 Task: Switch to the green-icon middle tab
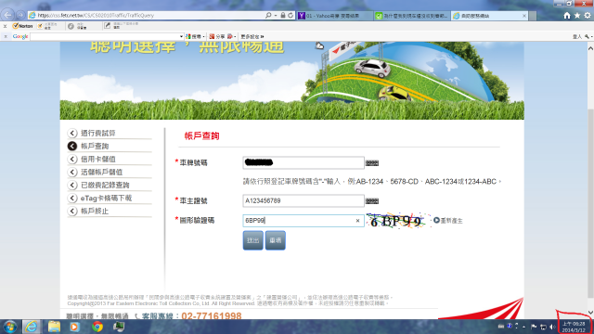pyautogui.click(x=412, y=16)
